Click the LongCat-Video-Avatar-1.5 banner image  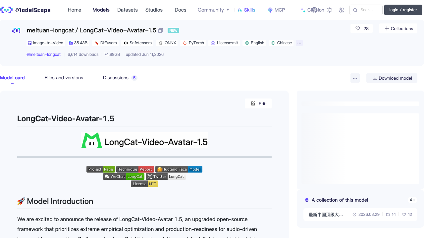coord(144,140)
